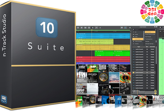Close the Loop Browser panel
Screen dimensions: 164x111
click(157, 27)
